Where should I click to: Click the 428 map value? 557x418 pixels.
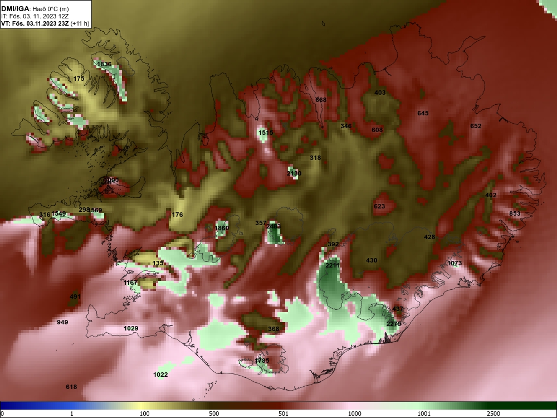[x=429, y=237]
